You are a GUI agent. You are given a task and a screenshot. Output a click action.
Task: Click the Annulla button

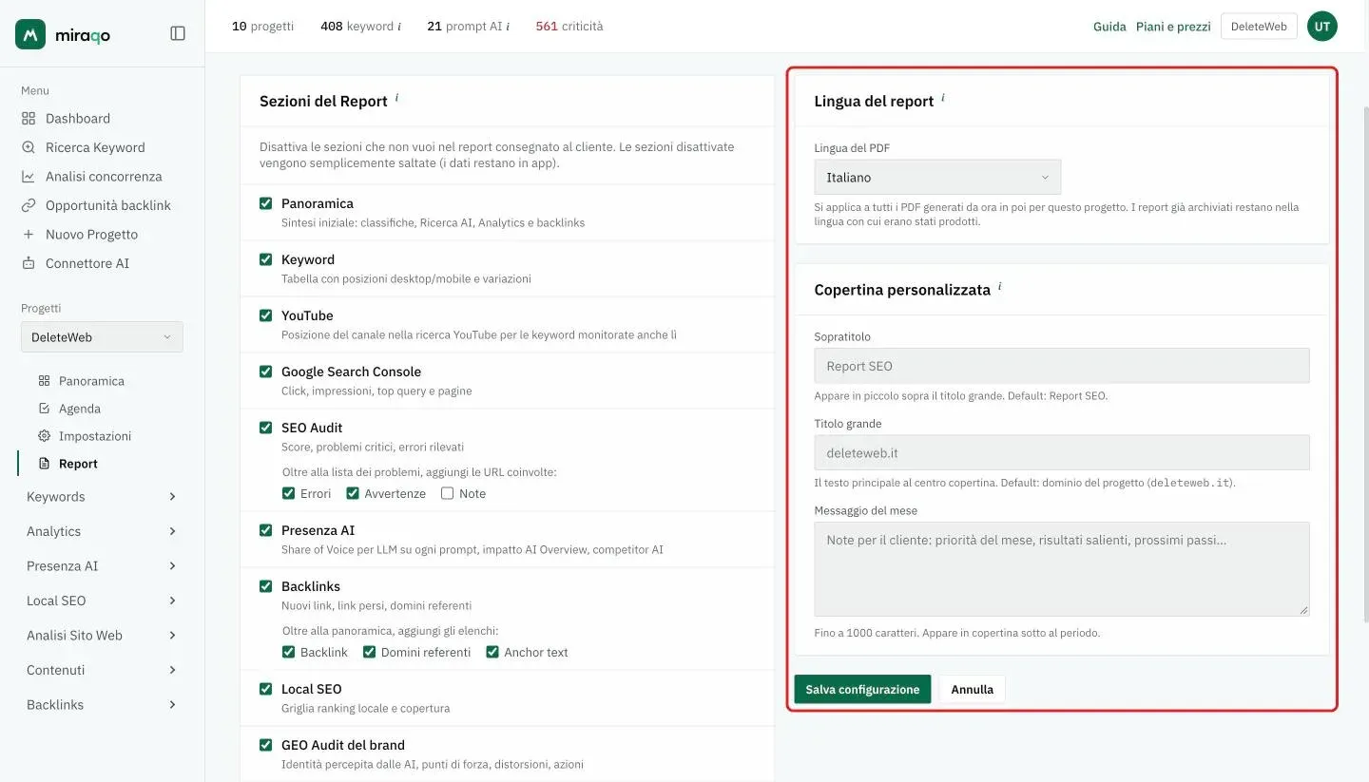click(x=972, y=689)
